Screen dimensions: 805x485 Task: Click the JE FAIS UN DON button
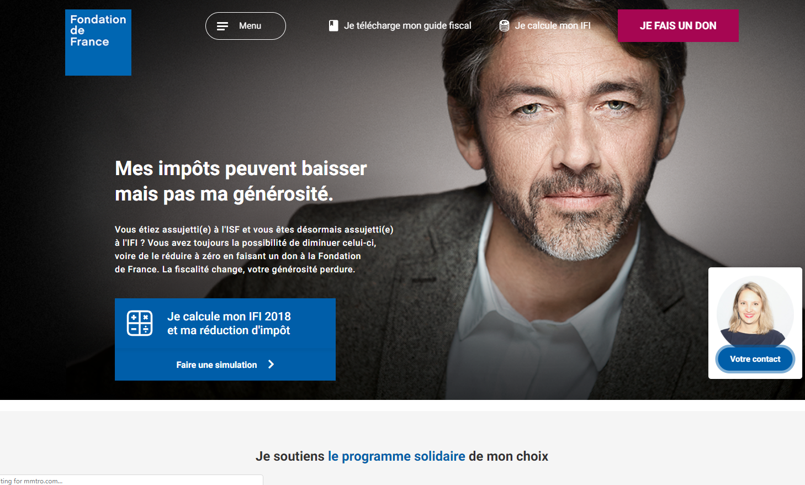(x=678, y=25)
